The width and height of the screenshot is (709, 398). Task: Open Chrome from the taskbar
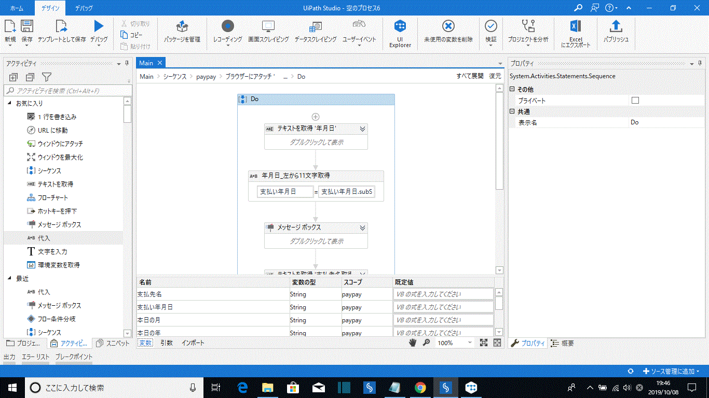click(420, 387)
